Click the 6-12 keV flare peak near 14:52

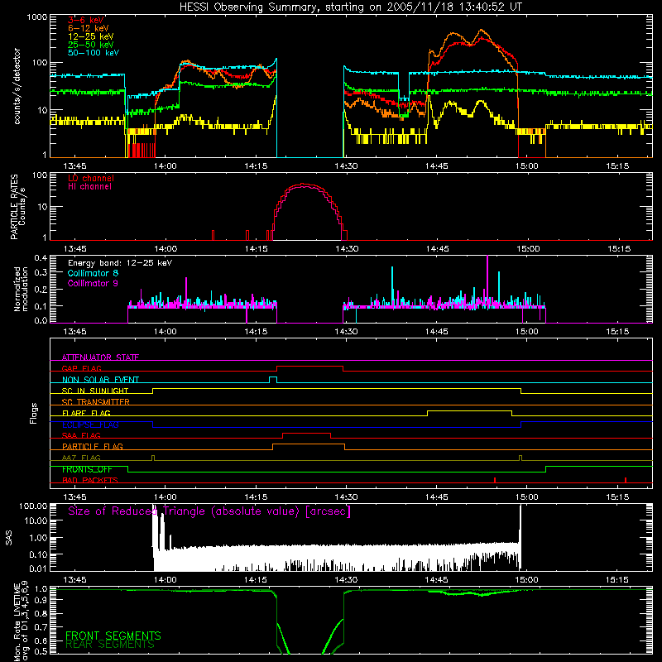482,31
